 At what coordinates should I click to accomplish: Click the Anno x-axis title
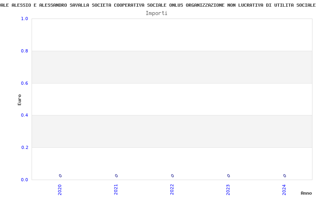pos(306,193)
